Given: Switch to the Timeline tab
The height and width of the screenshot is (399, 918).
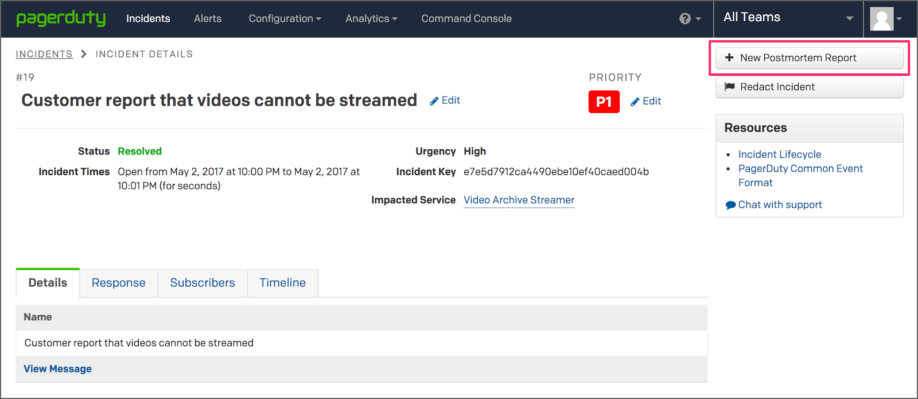Looking at the screenshot, I should point(282,283).
